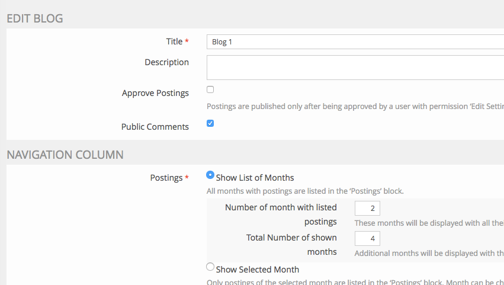Click the total shown months number field
Viewport: 504px width, 285px height.
[x=367, y=238]
